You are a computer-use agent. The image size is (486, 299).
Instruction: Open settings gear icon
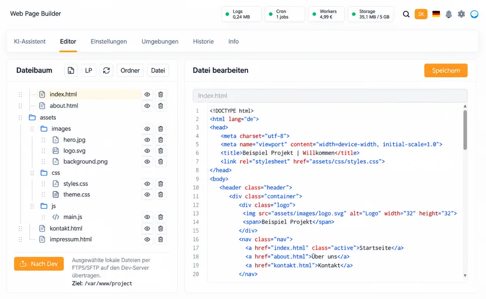(461, 14)
